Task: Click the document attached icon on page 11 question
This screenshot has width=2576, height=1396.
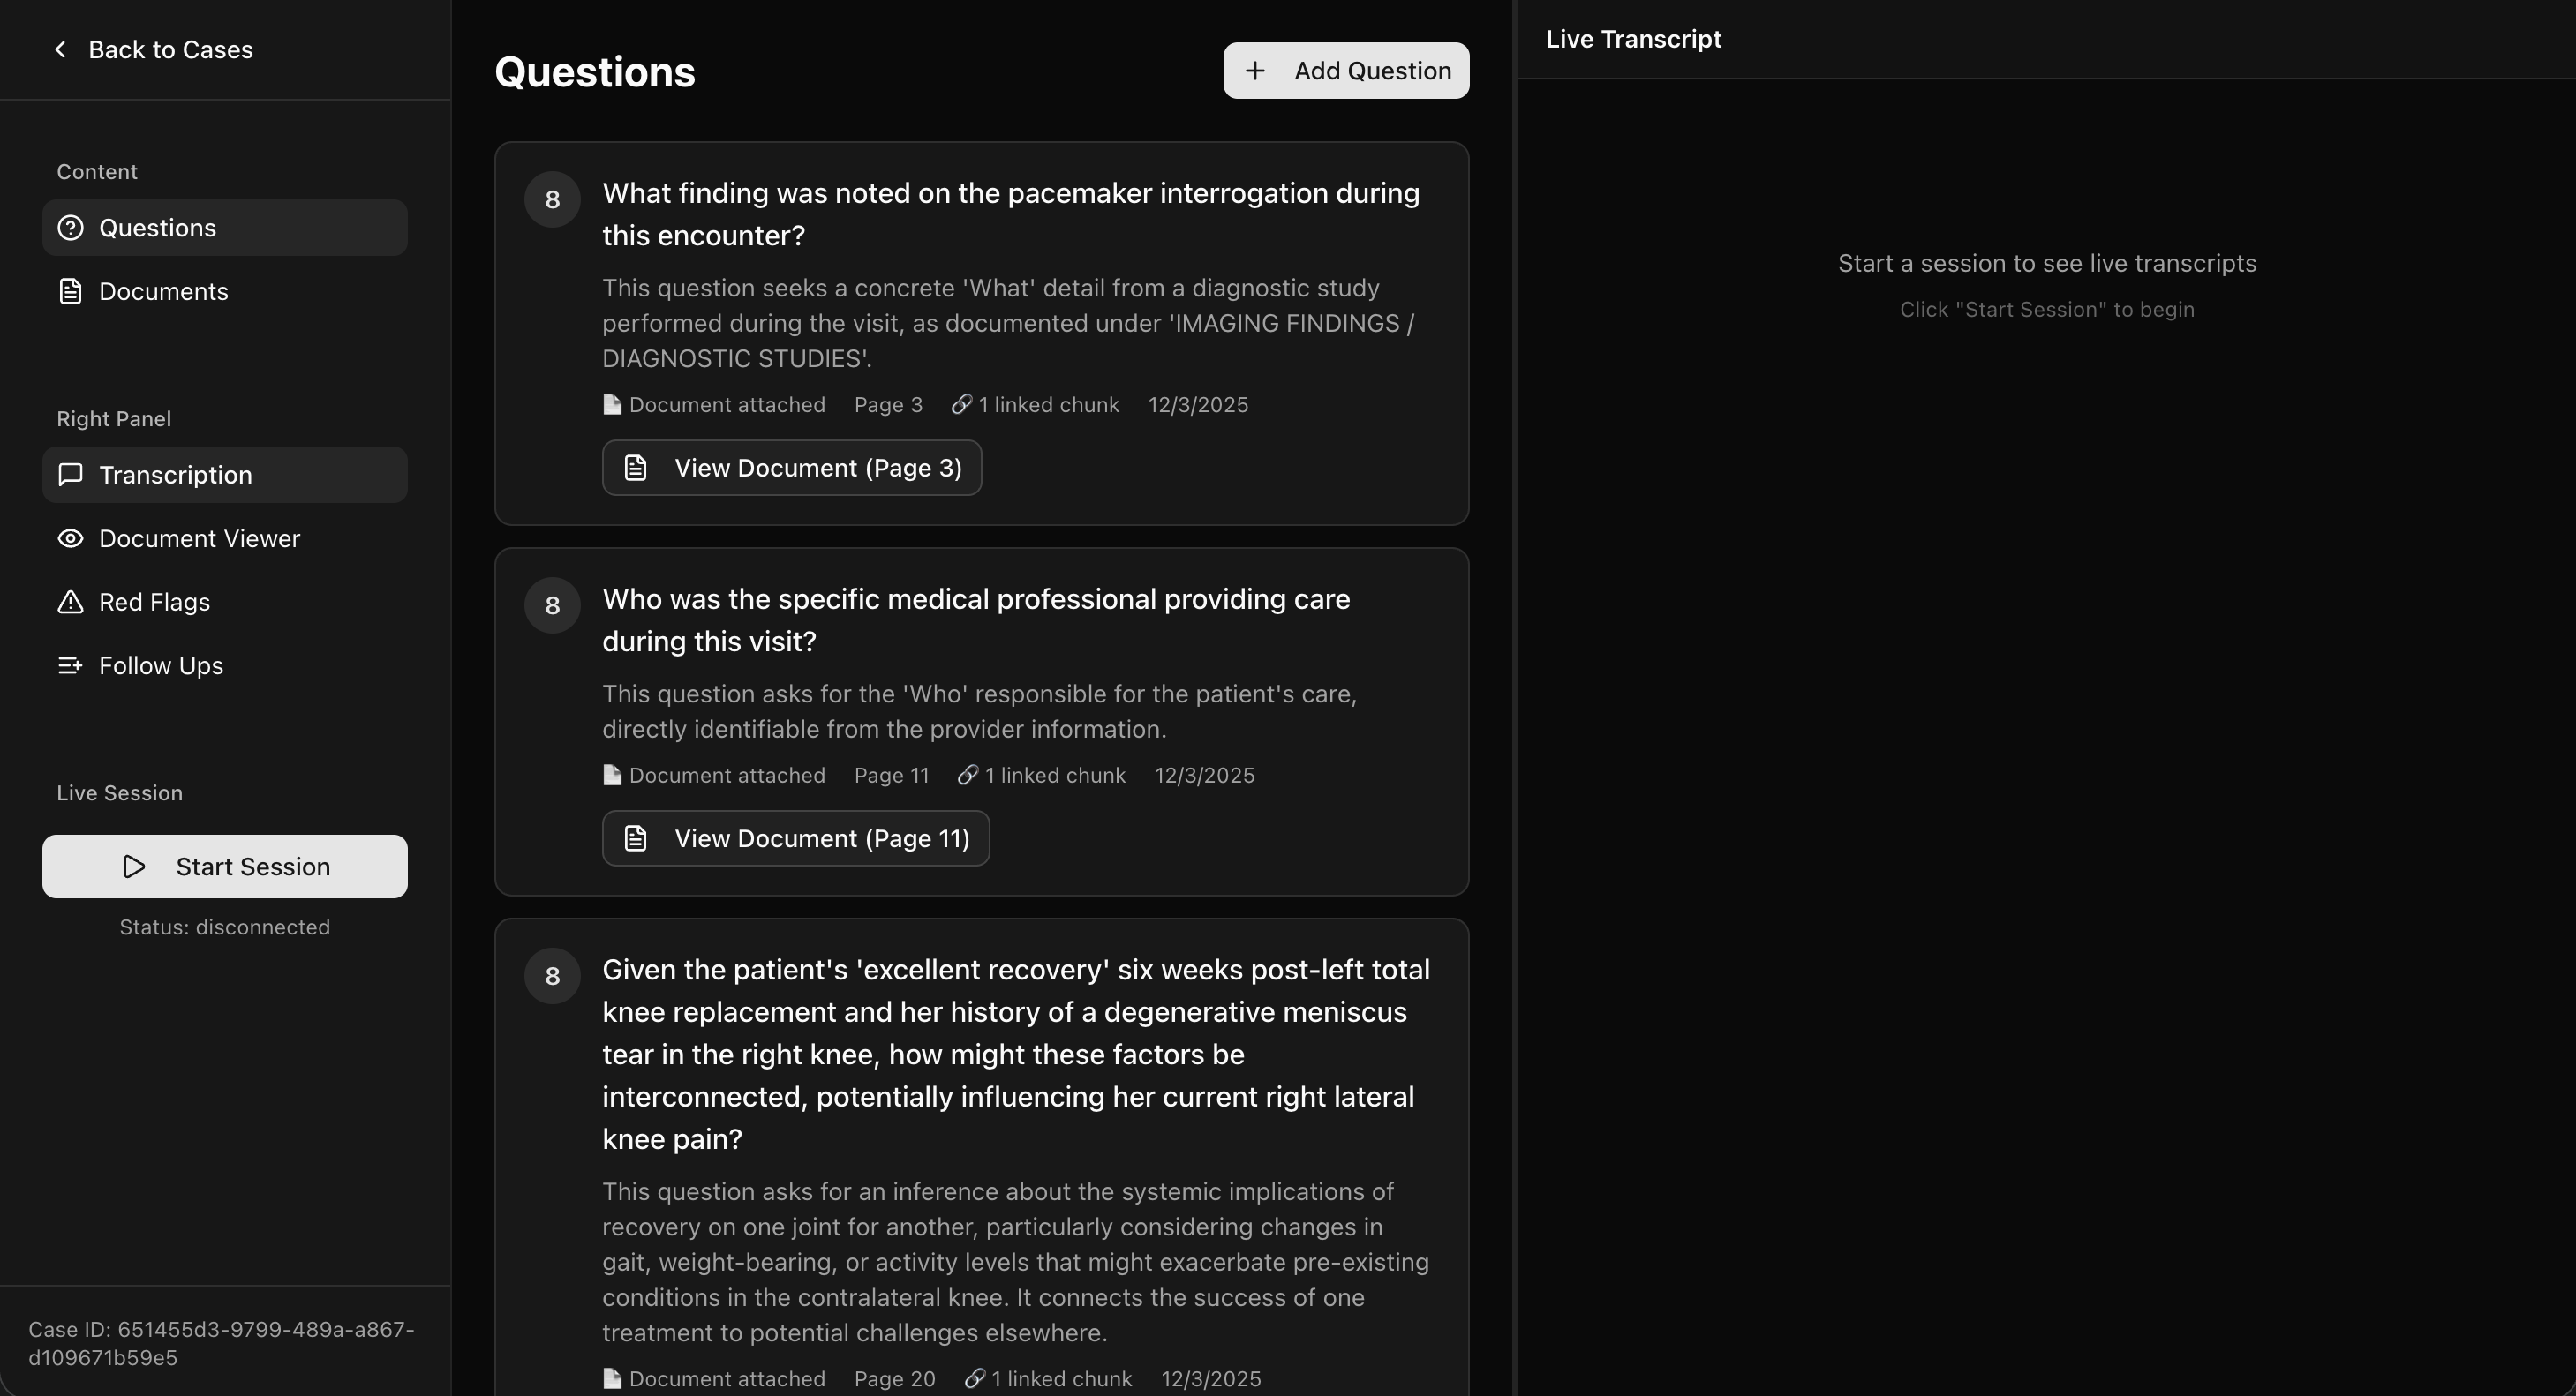Action: pyautogui.click(x=611, y=775)
